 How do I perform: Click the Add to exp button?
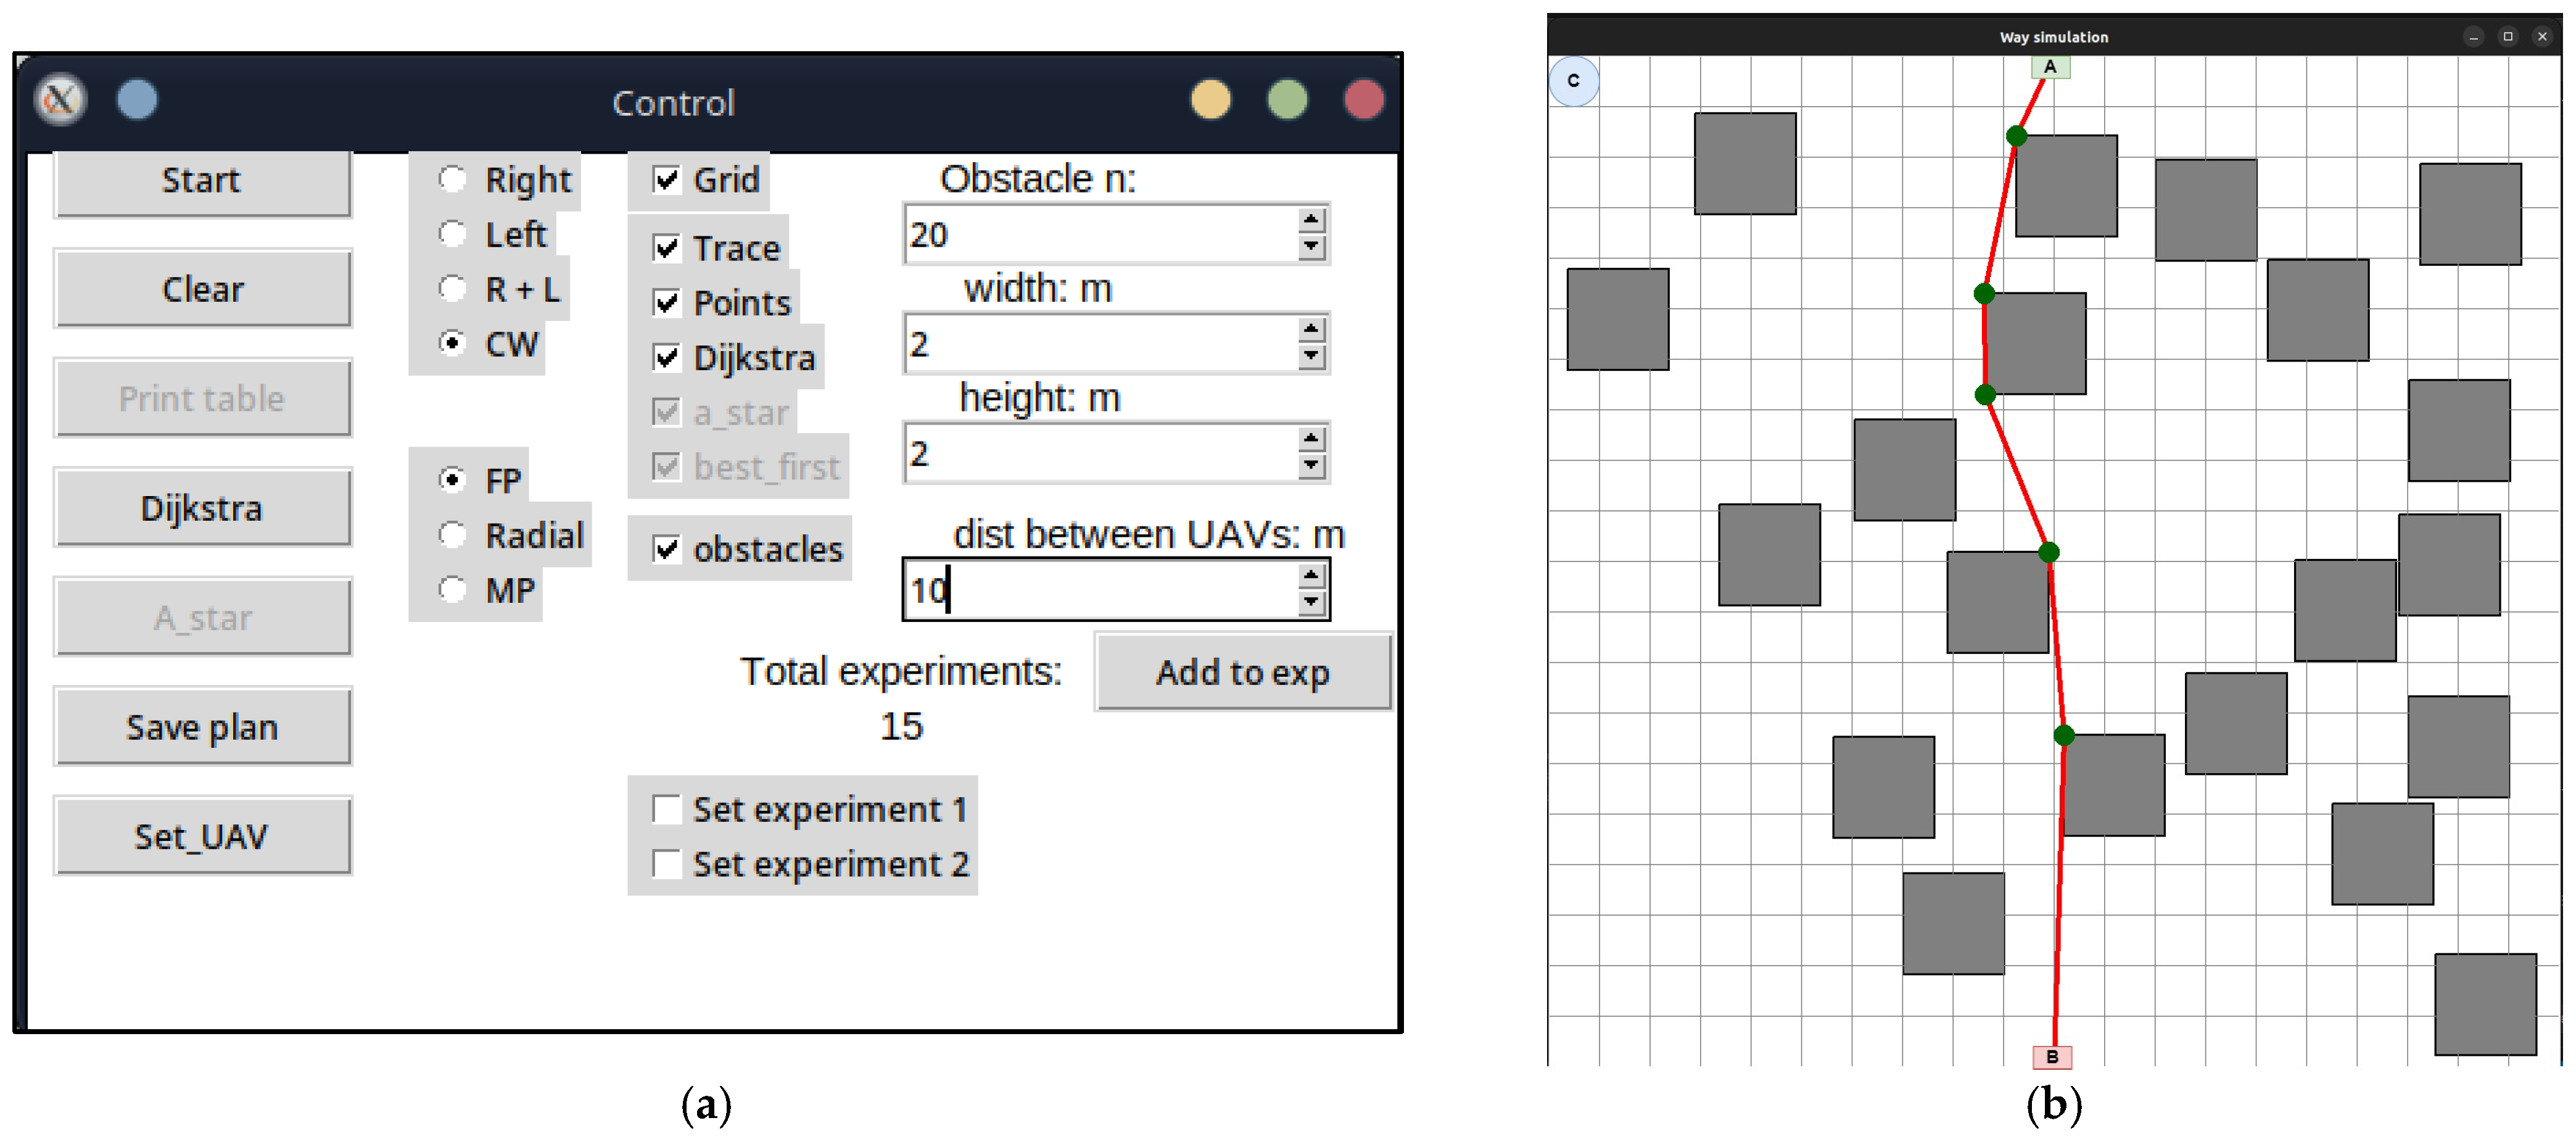[1242, 672]
